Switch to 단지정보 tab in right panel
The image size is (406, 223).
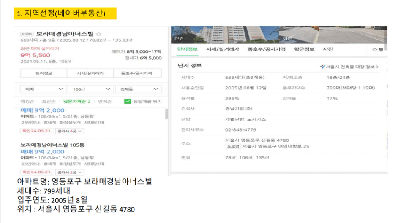[187, 49]
